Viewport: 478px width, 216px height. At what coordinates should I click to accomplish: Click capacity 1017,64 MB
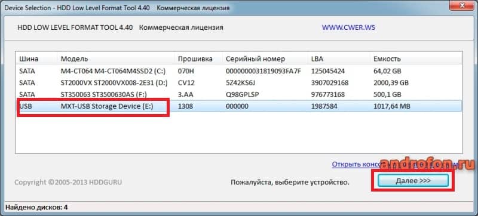(x=392, y=106)
